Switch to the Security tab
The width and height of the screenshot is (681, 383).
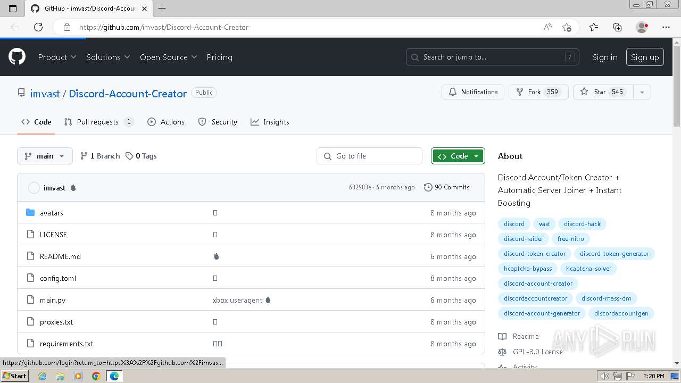tap(218, 122)
